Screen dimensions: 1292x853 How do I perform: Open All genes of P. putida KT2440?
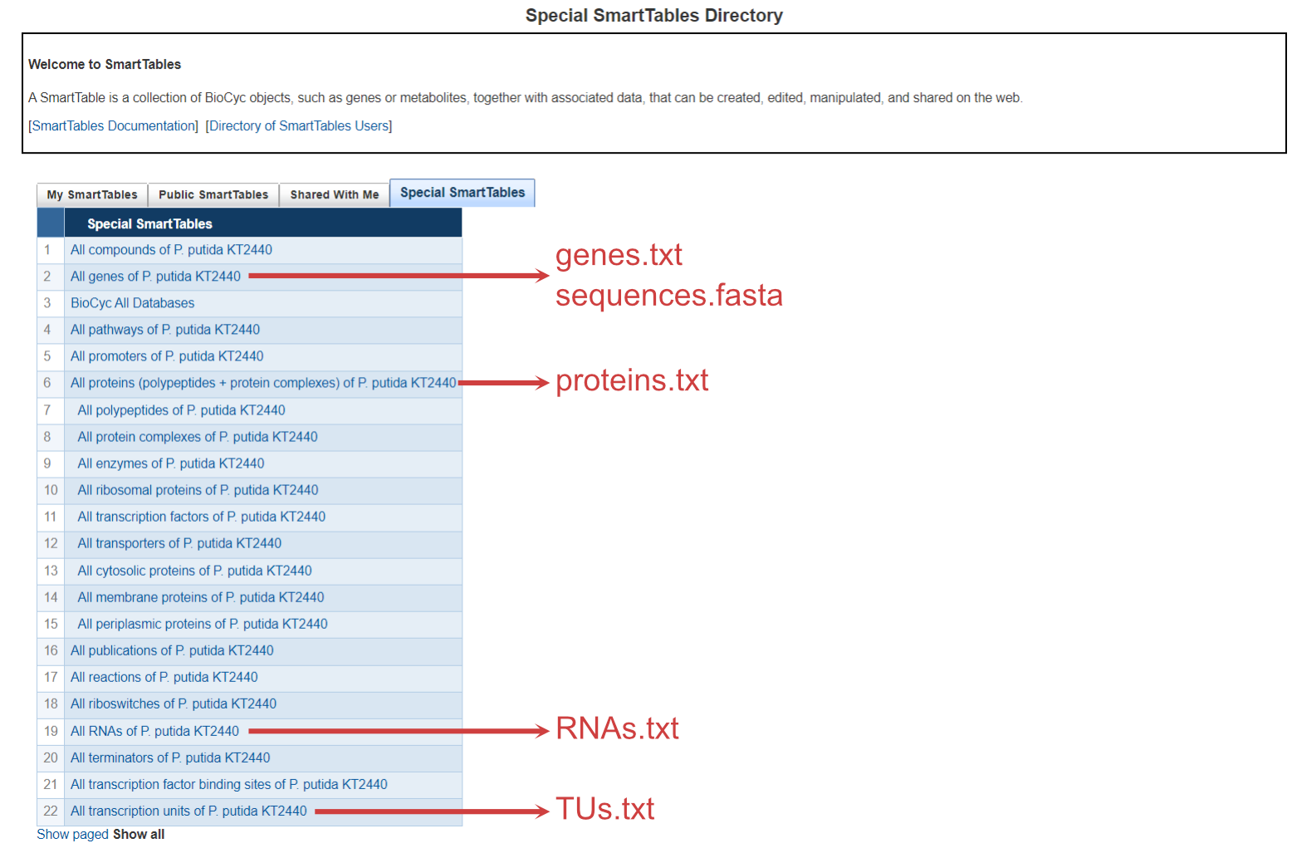point(155,277)
